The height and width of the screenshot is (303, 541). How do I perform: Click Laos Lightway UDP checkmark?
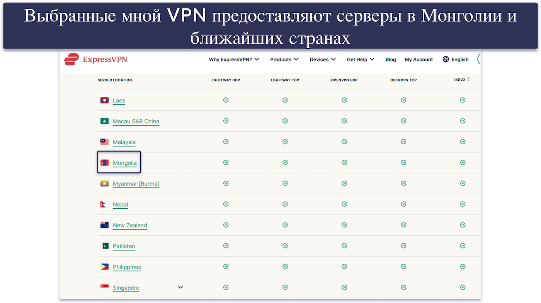point(226,100)
